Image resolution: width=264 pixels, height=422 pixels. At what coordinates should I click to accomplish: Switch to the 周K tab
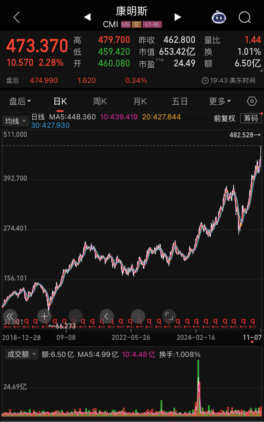100,101
